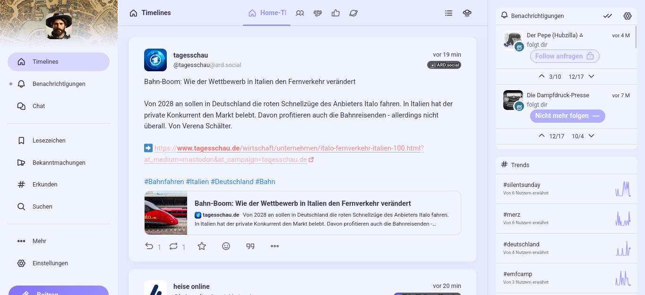This screenshot has width=645, height=295.
Task: Click the vor 19 min timestamp
Action: click(x=447, y=55)
